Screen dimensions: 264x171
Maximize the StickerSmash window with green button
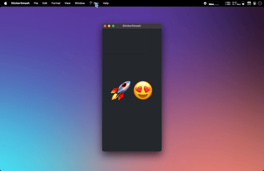click(x=113, y=26)
